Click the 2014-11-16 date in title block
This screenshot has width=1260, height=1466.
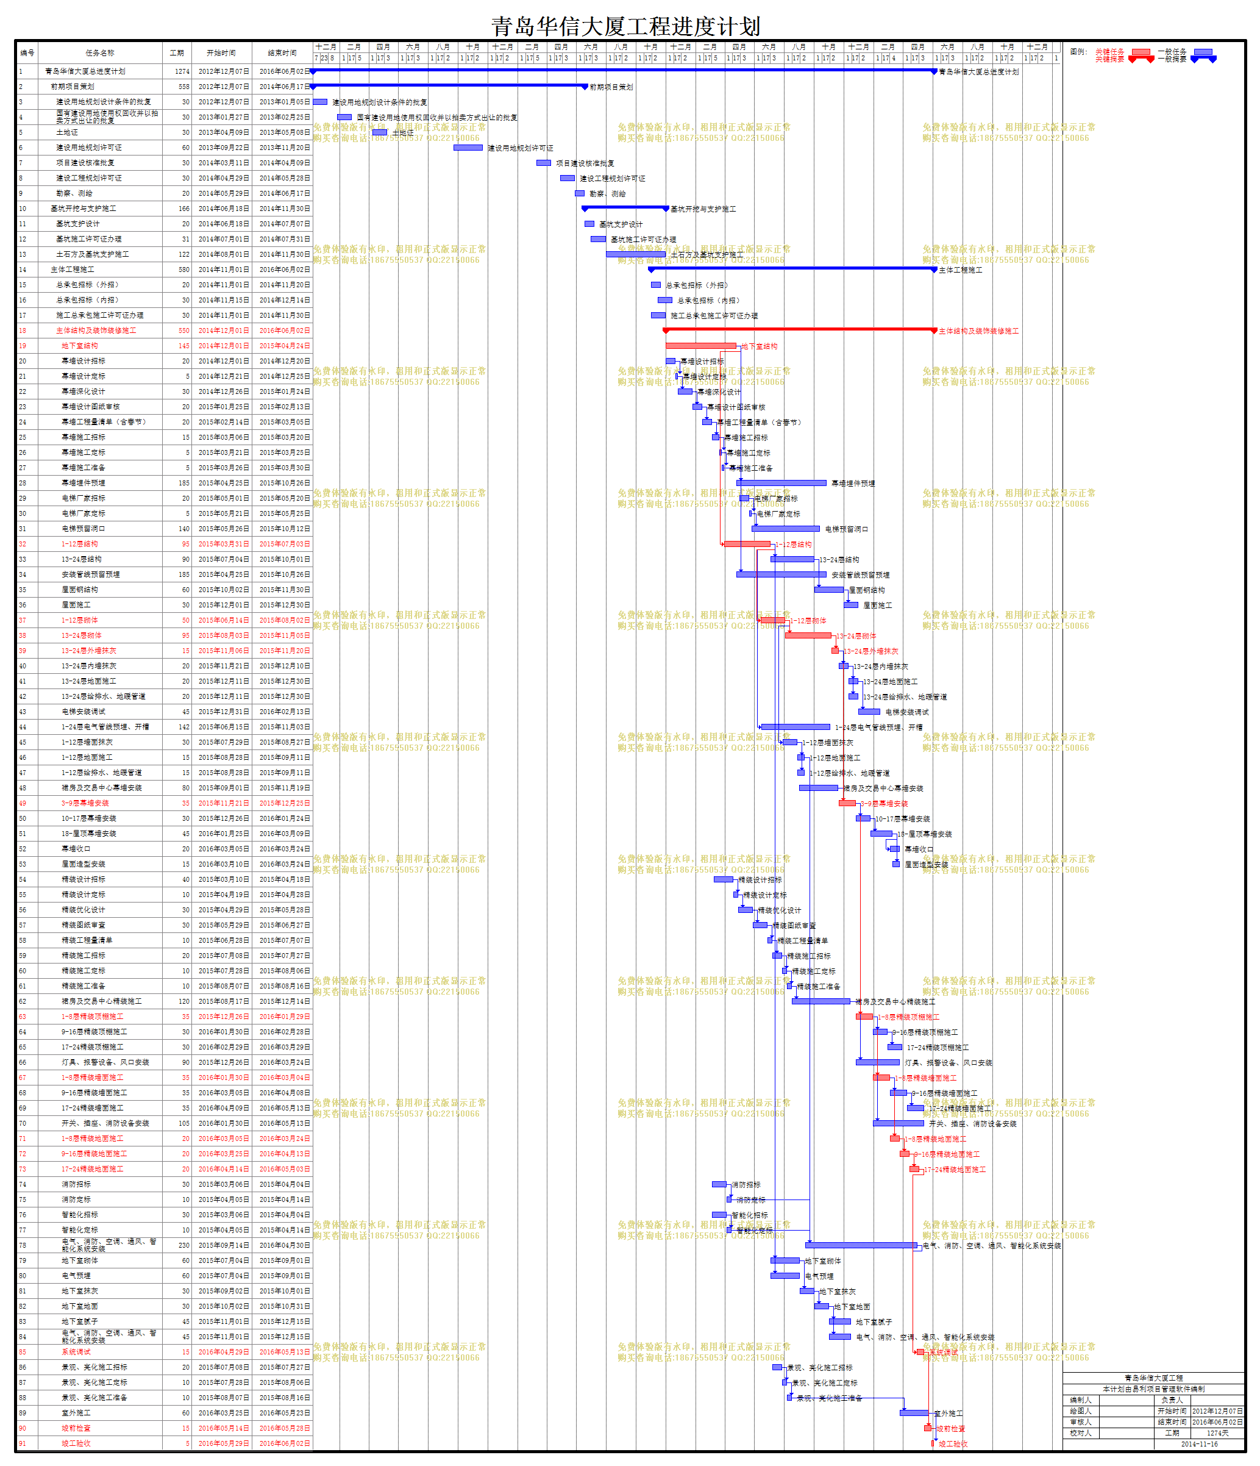1199,1444
